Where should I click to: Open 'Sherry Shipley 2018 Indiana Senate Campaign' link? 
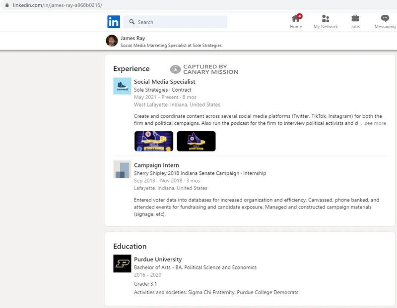[187, 173]
